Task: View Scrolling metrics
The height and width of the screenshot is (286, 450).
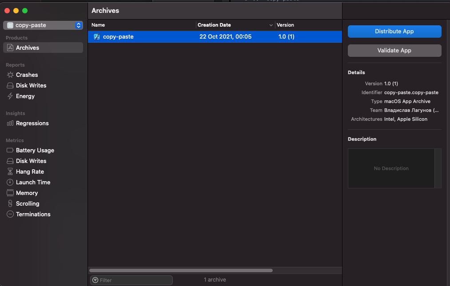Action: tap(28, 203)
